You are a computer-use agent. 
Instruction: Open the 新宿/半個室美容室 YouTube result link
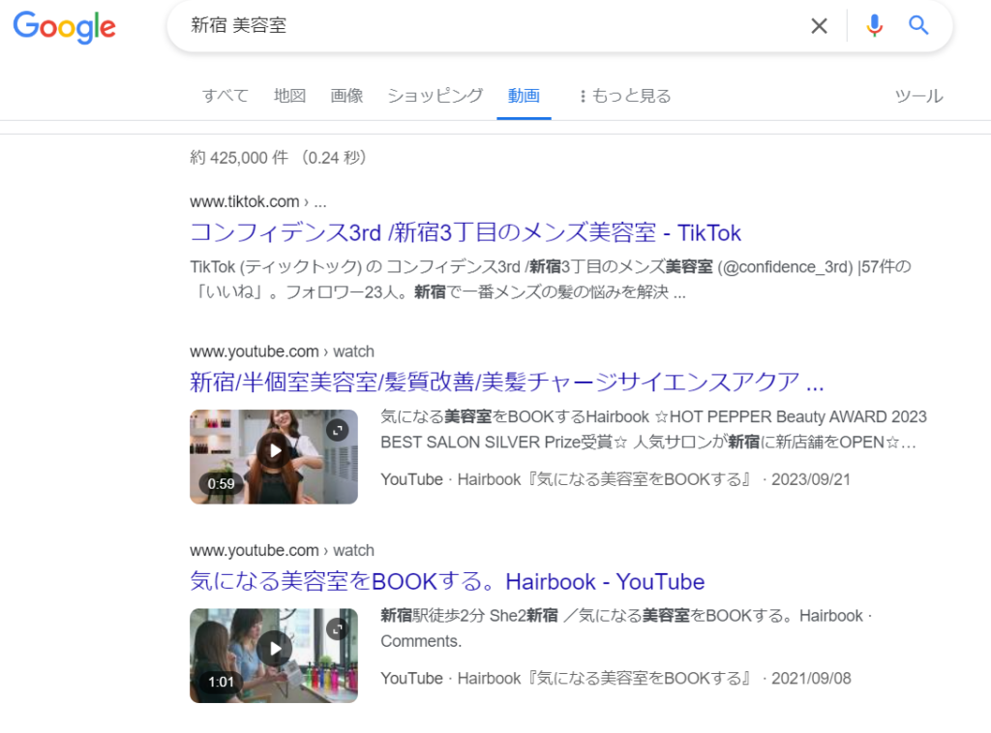(506, 382)
